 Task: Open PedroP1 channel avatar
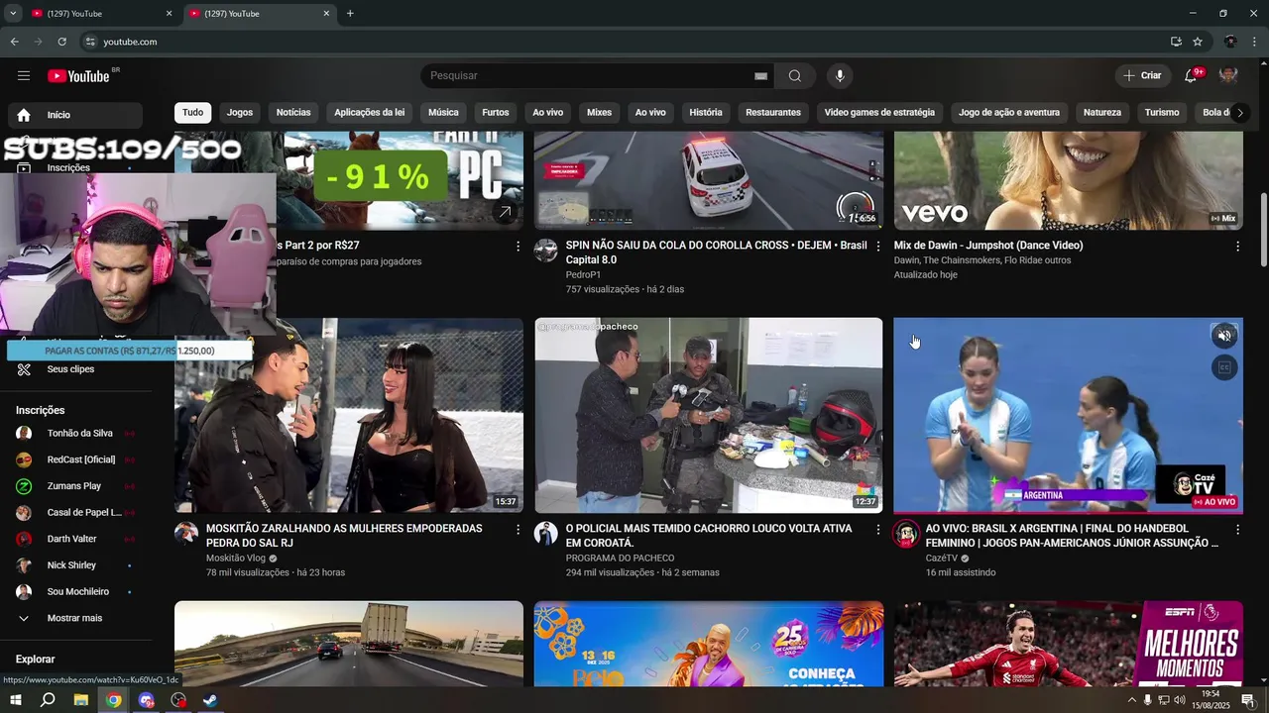tap(546, 250)
